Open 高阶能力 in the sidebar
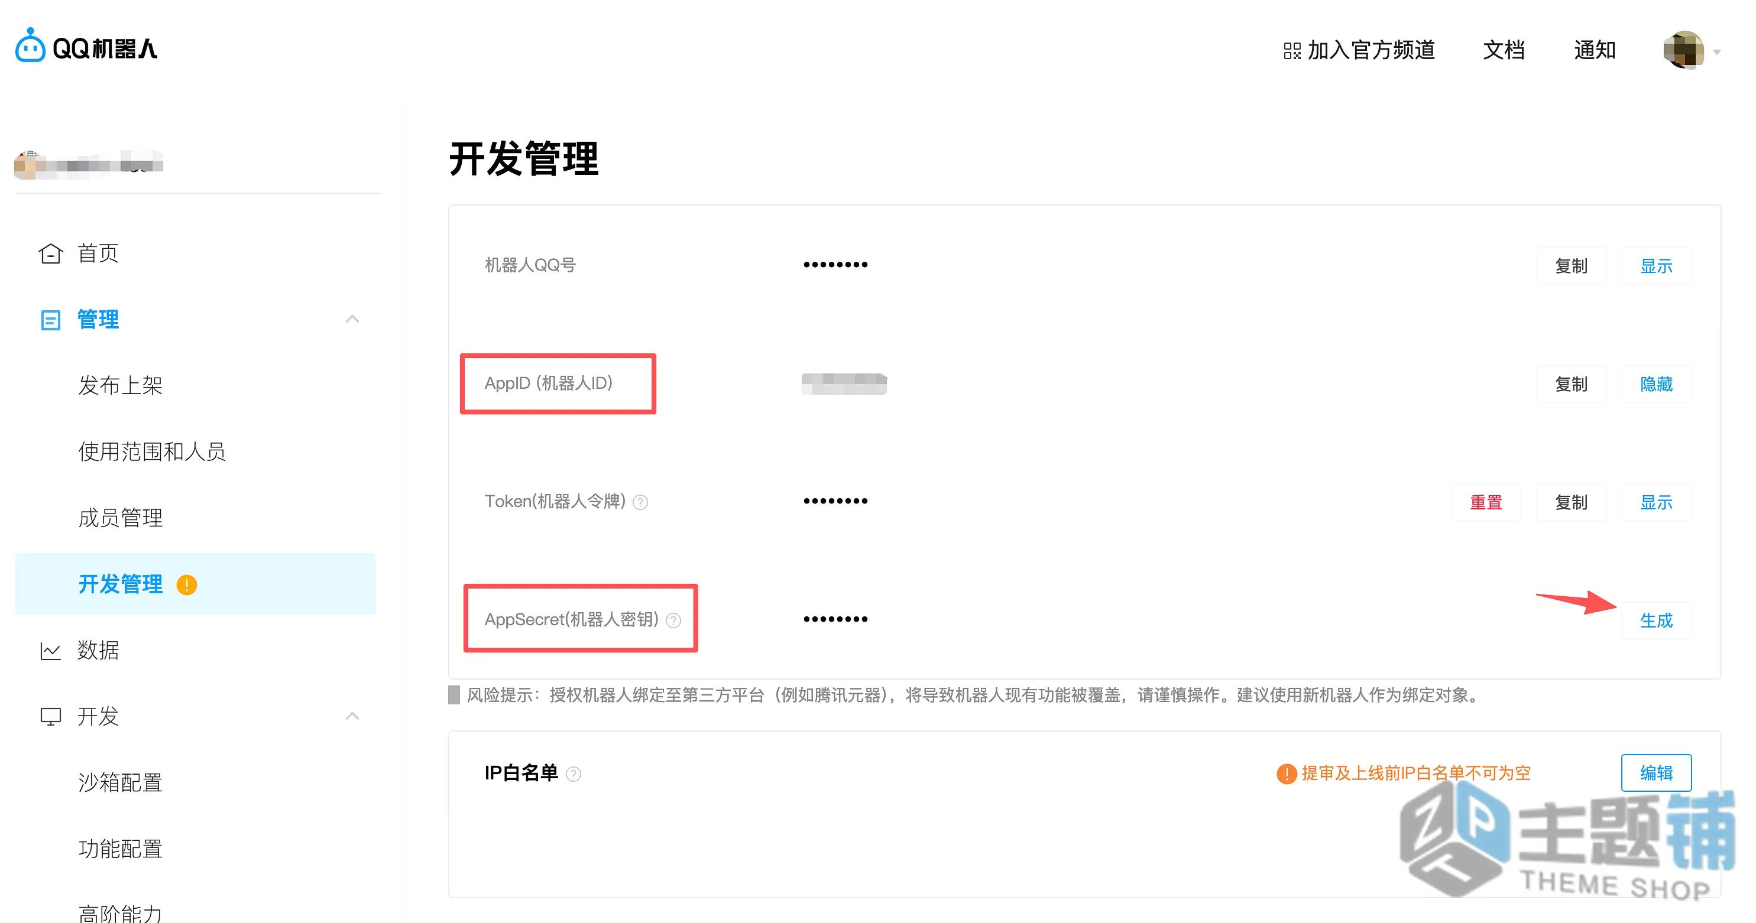Viewport: 1756px width, 923px height. 120,913
